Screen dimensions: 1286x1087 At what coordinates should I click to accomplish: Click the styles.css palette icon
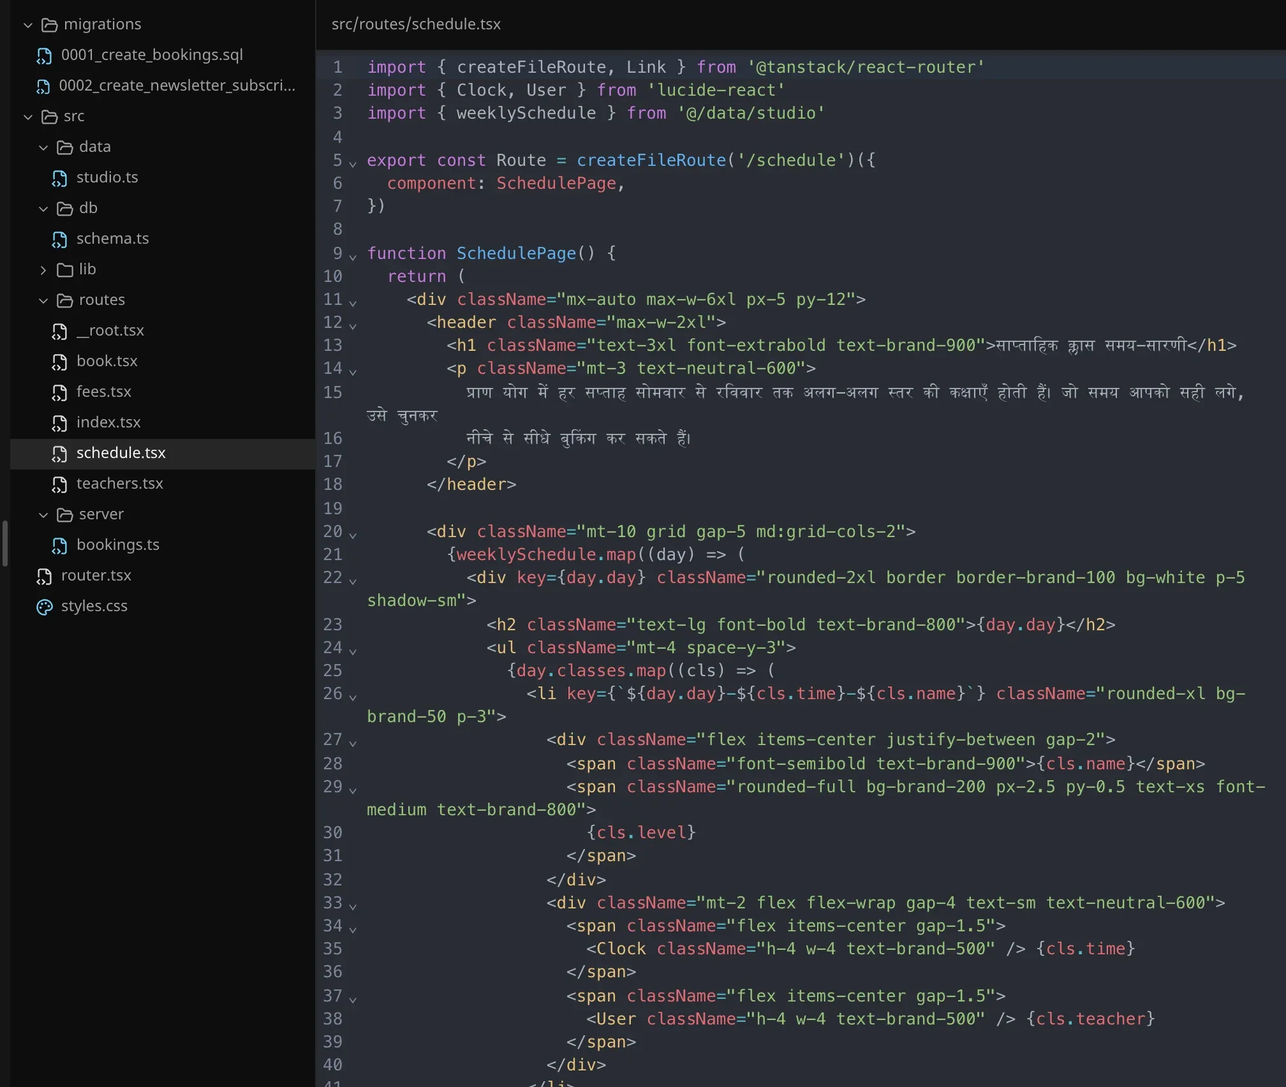point(44,607)
